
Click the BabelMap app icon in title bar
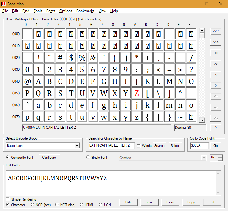click(x=4, y=4)
